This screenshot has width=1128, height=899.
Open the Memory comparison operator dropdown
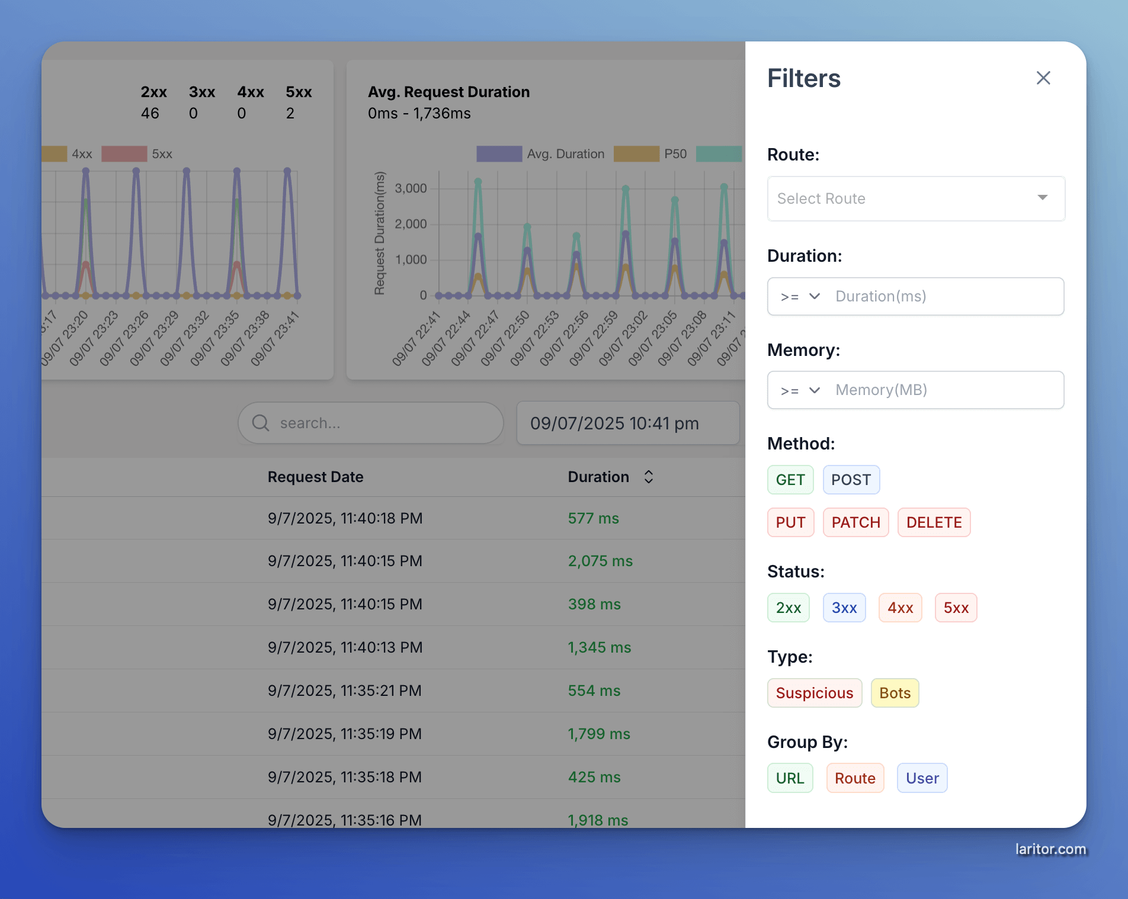point(800,390)
